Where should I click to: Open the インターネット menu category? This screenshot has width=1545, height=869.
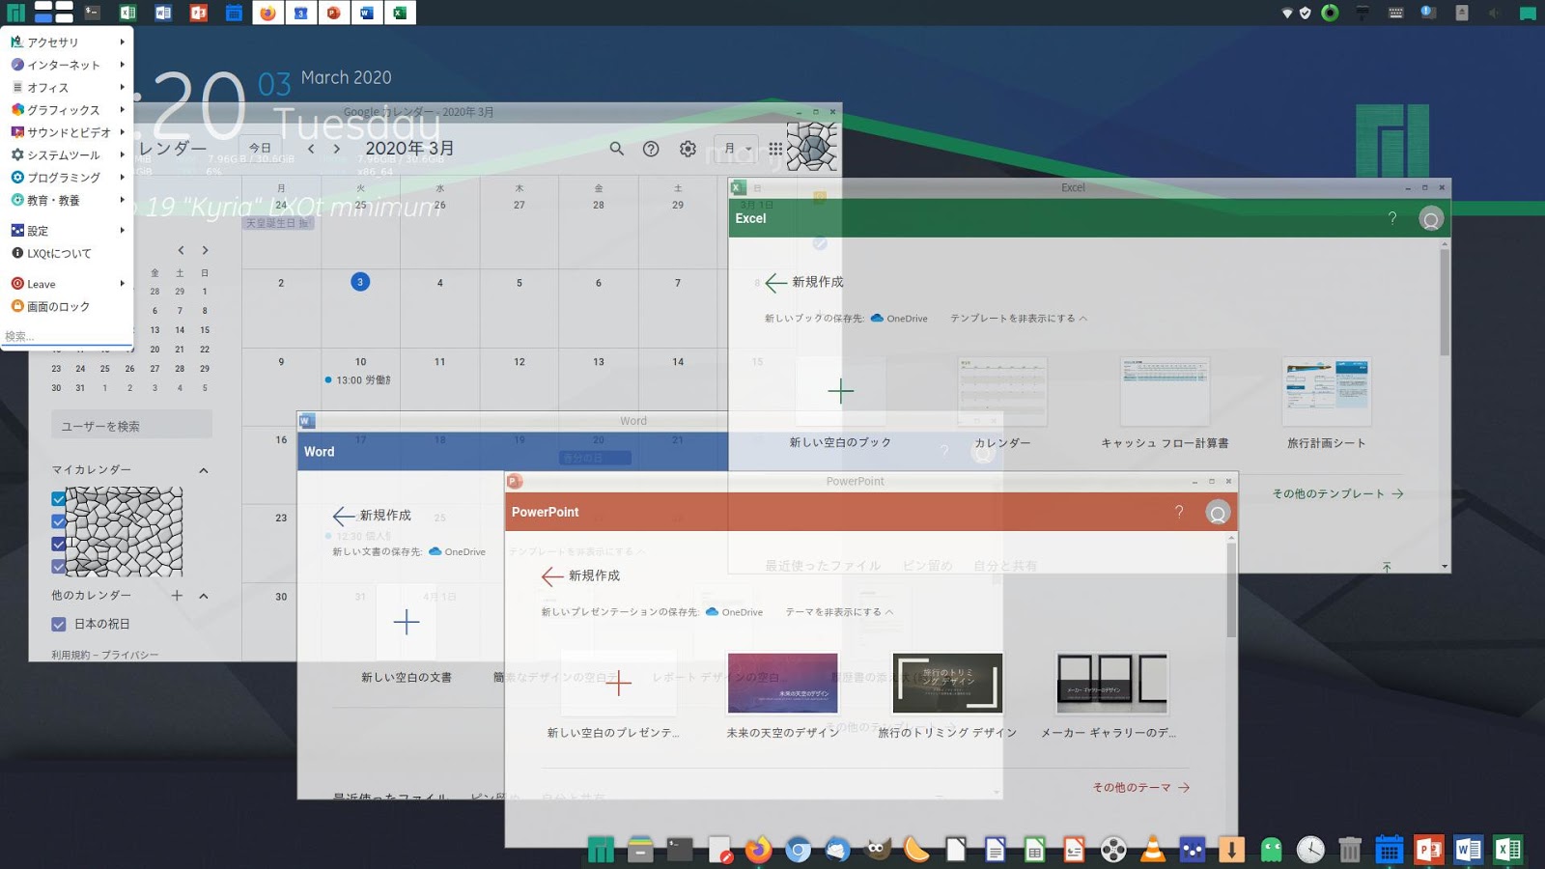click(x=68, y=65)
